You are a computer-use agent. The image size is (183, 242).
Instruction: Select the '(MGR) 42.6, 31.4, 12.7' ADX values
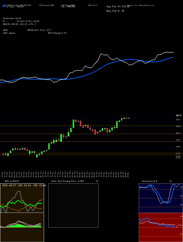click(x=39, y=30)
